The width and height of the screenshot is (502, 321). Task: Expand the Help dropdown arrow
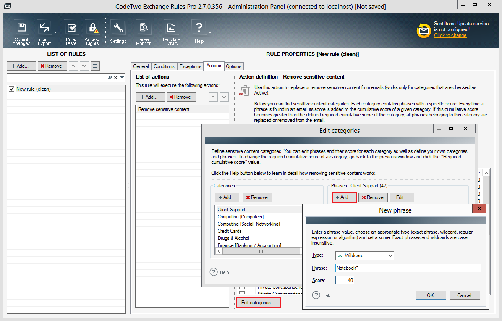click(x=210, y=32)
